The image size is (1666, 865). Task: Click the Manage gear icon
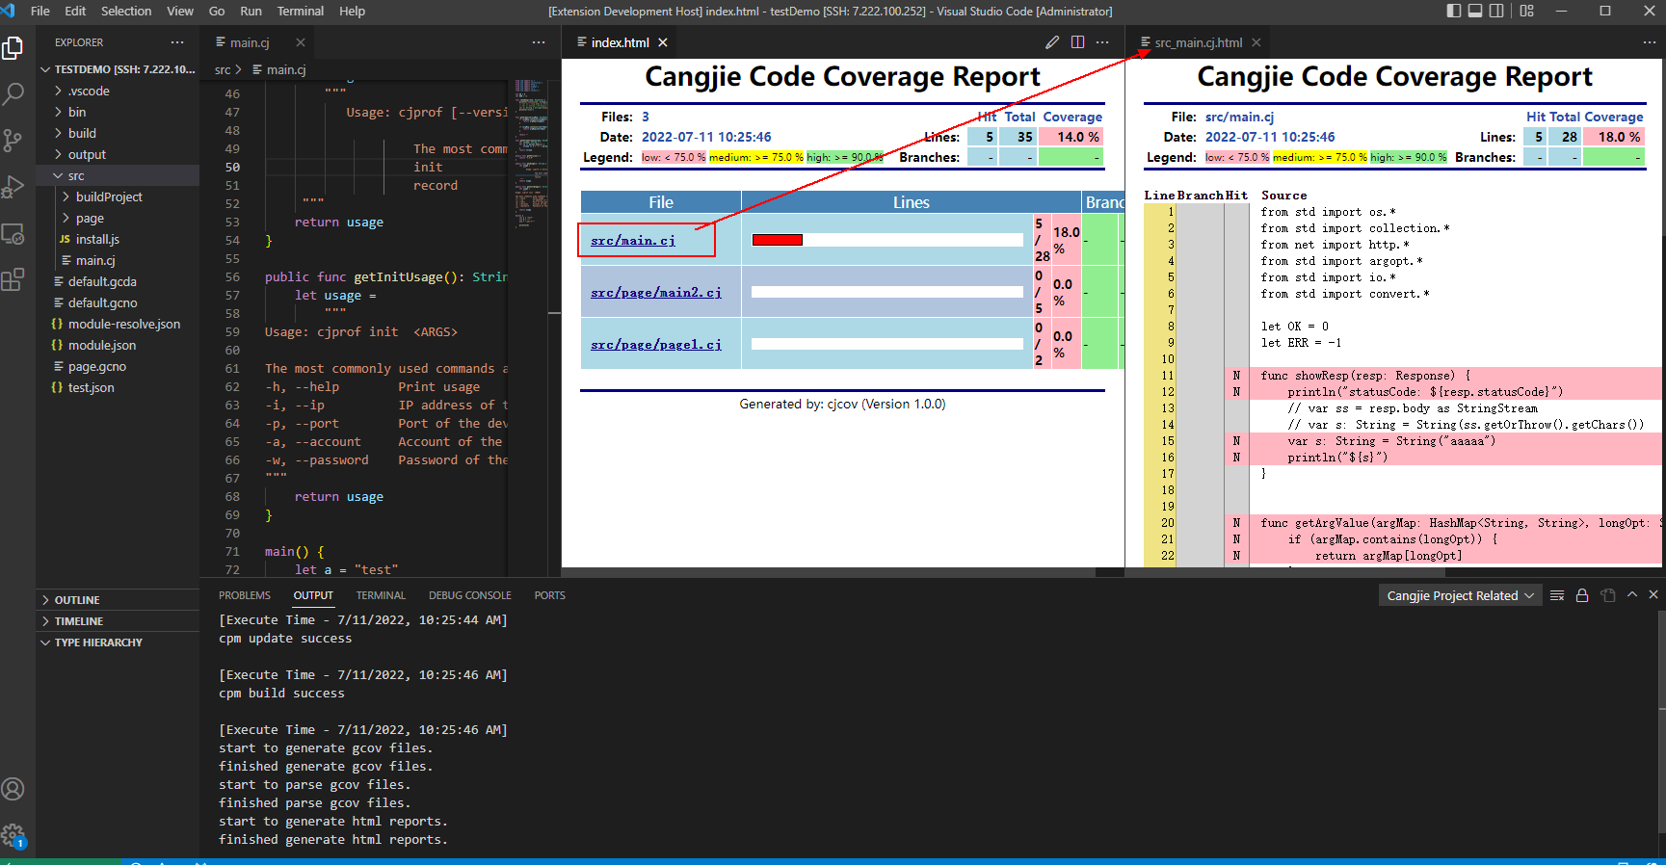coord(13,835)
